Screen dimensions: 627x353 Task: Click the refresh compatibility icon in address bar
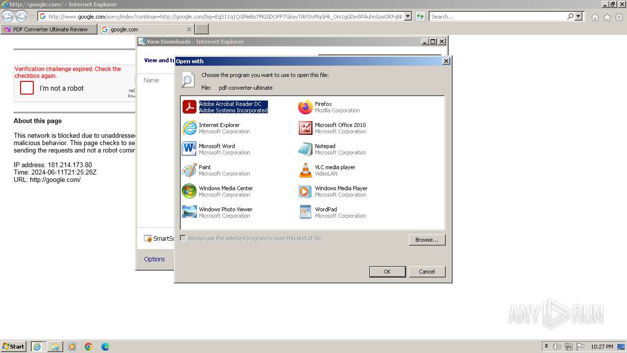tap(420, 17)
